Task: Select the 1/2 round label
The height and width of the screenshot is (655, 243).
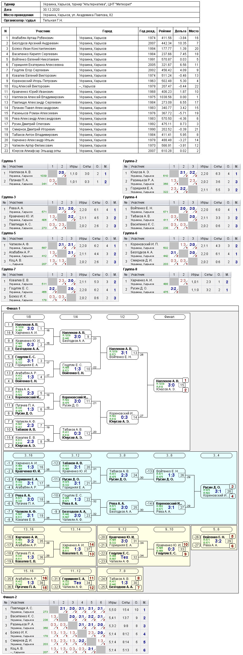Action: pos(123,317)
